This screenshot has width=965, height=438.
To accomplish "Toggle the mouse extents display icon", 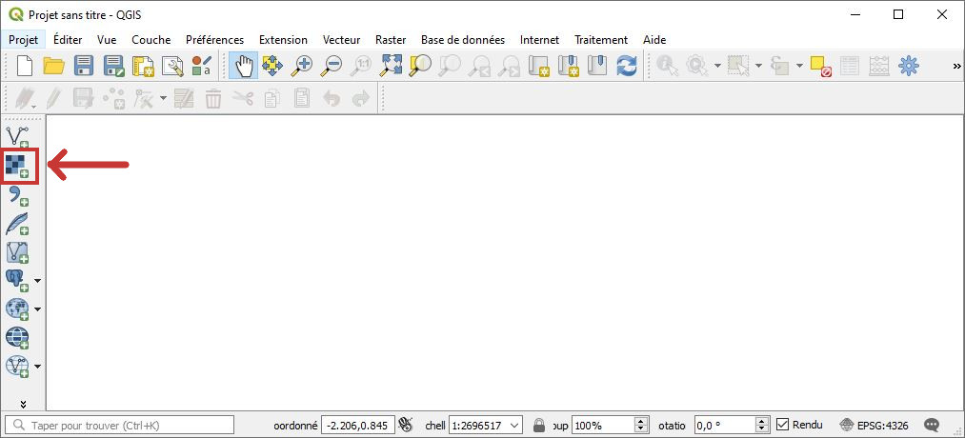I will coord(407,425).
